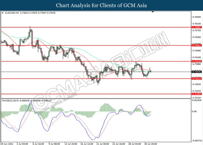Image resolution: width=203 pixels, height=145 pixels.
Task: Click the arrow beside AUDUSD,H4 symbol
Action: tap(3, 13)
